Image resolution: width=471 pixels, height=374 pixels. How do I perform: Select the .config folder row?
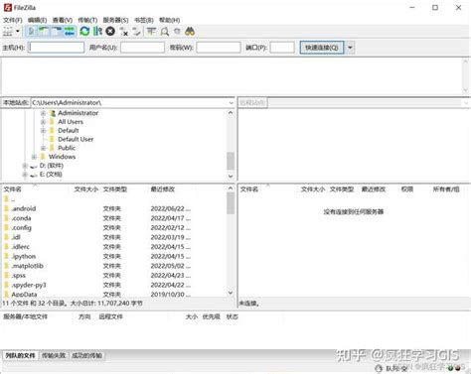(x=114, y=228)
